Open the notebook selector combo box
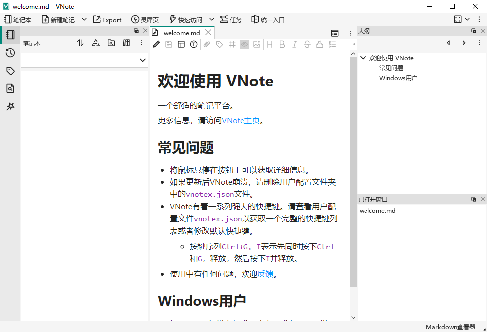This screenshot has height=332, width=487. [x=84, y=60]
